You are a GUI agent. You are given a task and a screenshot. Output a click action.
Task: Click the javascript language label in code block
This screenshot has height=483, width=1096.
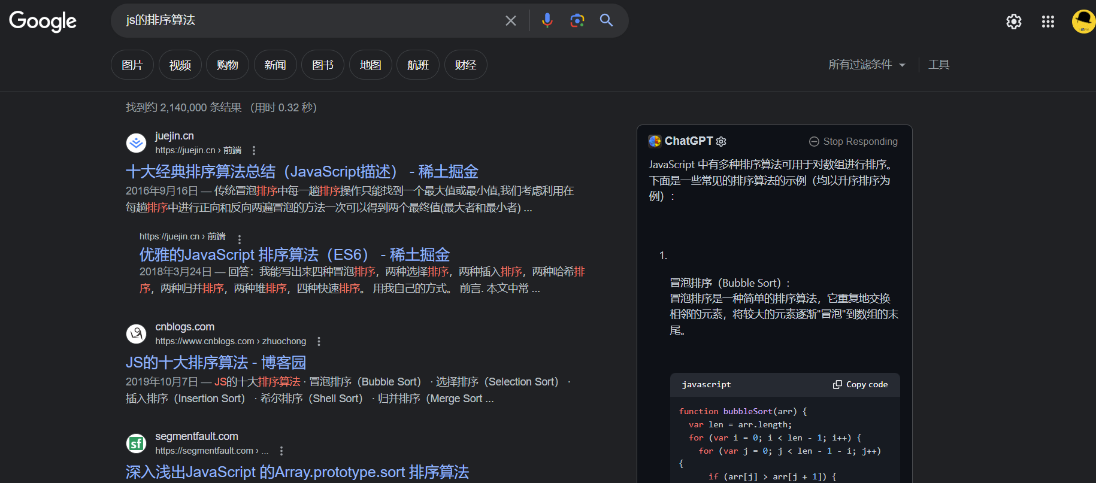[707, 385]
